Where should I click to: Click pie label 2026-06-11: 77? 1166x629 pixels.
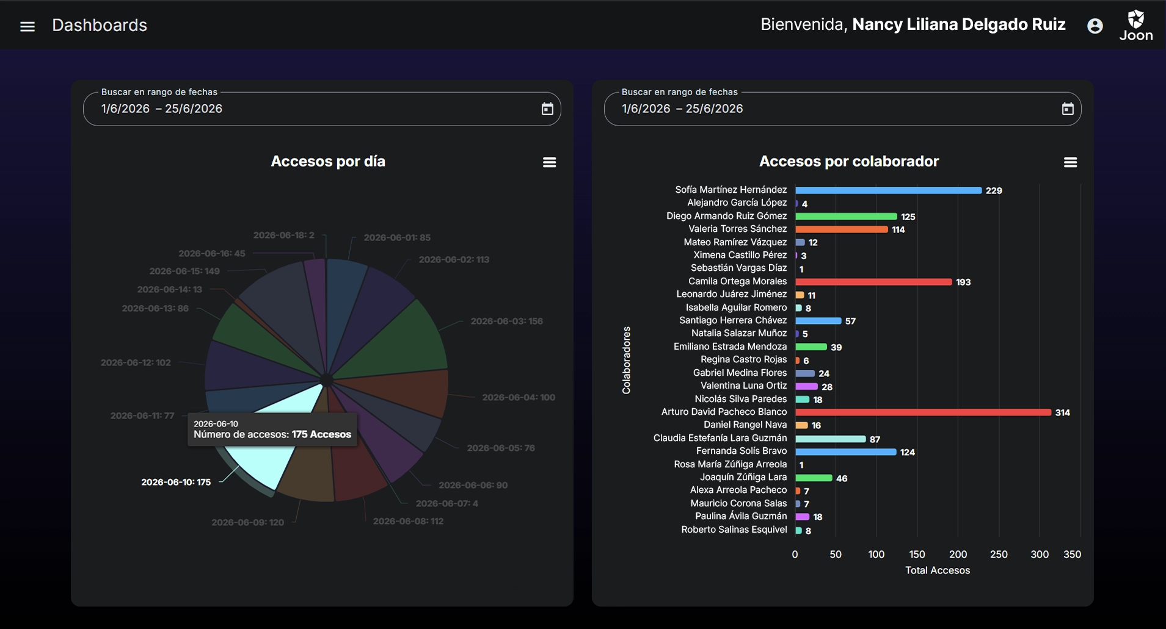pyautogui.click(x=142, y=415)
